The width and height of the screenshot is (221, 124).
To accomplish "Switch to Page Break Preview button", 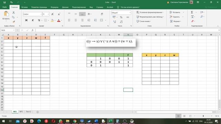I will point(190,116).
